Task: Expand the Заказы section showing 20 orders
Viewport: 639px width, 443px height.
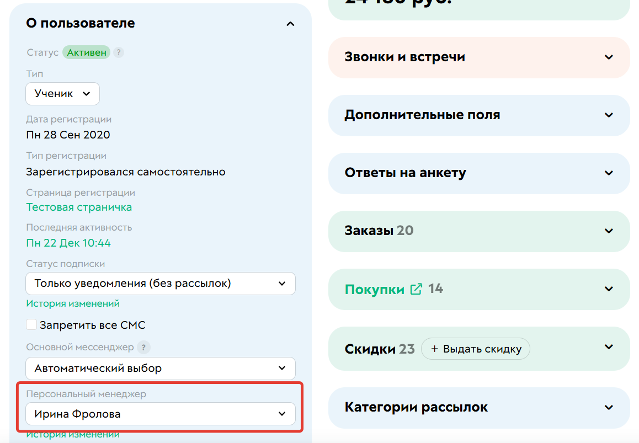Action: pyautogui.click(x=609, y=231)
